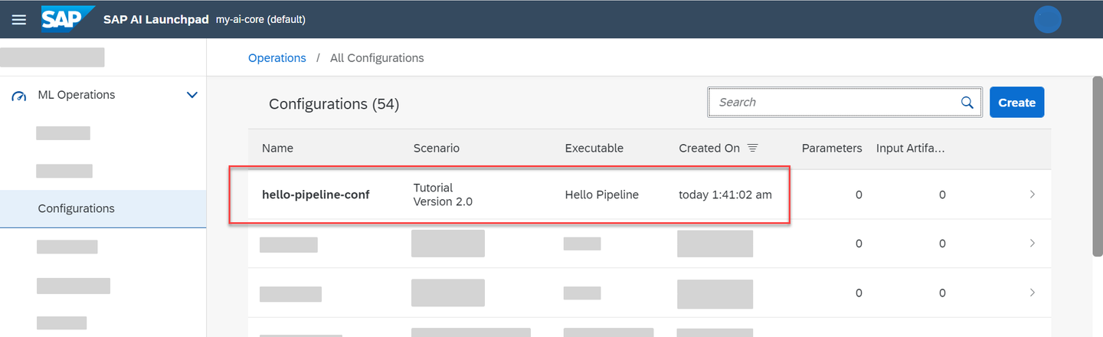Click the my-ai-core (default) connection label

(x=260, y=19)
